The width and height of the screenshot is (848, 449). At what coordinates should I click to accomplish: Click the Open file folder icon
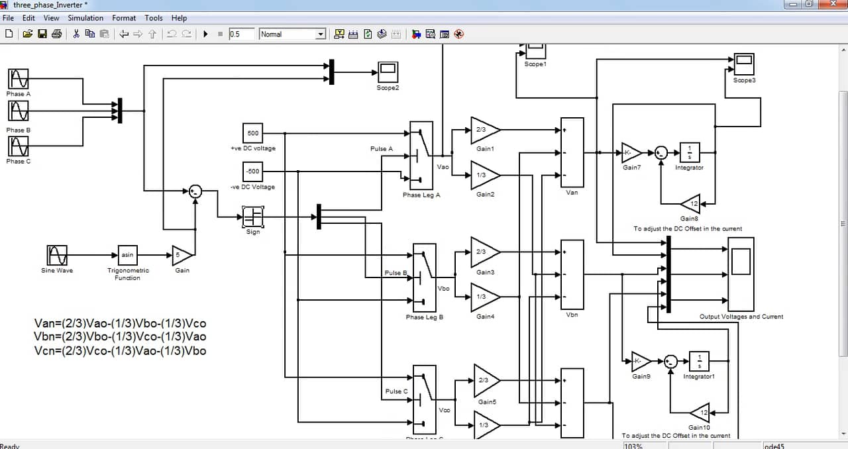pyautogui.click(x=27, y=34)
